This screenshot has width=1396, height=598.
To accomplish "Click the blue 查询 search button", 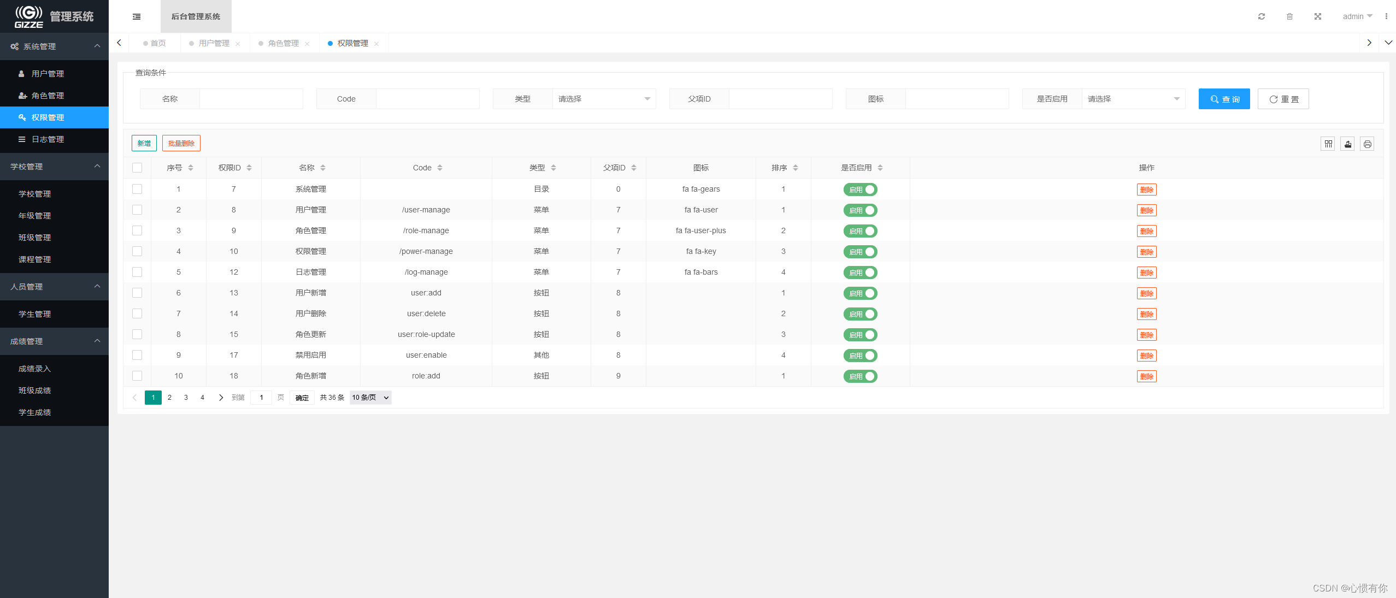I will click(1224, 99).
